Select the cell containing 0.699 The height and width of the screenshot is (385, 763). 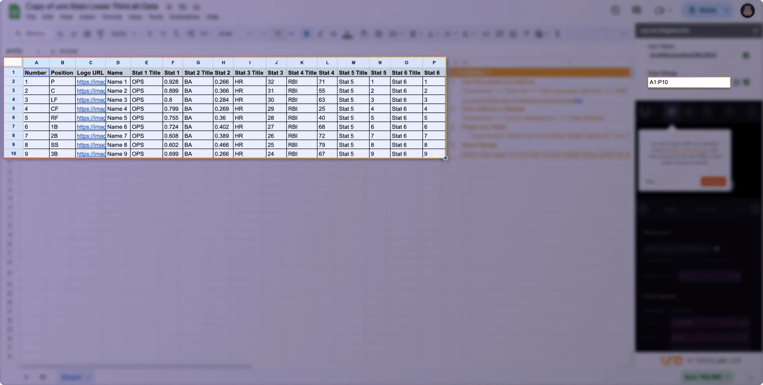point(173,154)
